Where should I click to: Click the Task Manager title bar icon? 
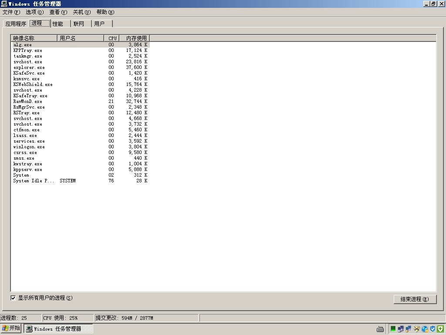(x=4, y=3)
